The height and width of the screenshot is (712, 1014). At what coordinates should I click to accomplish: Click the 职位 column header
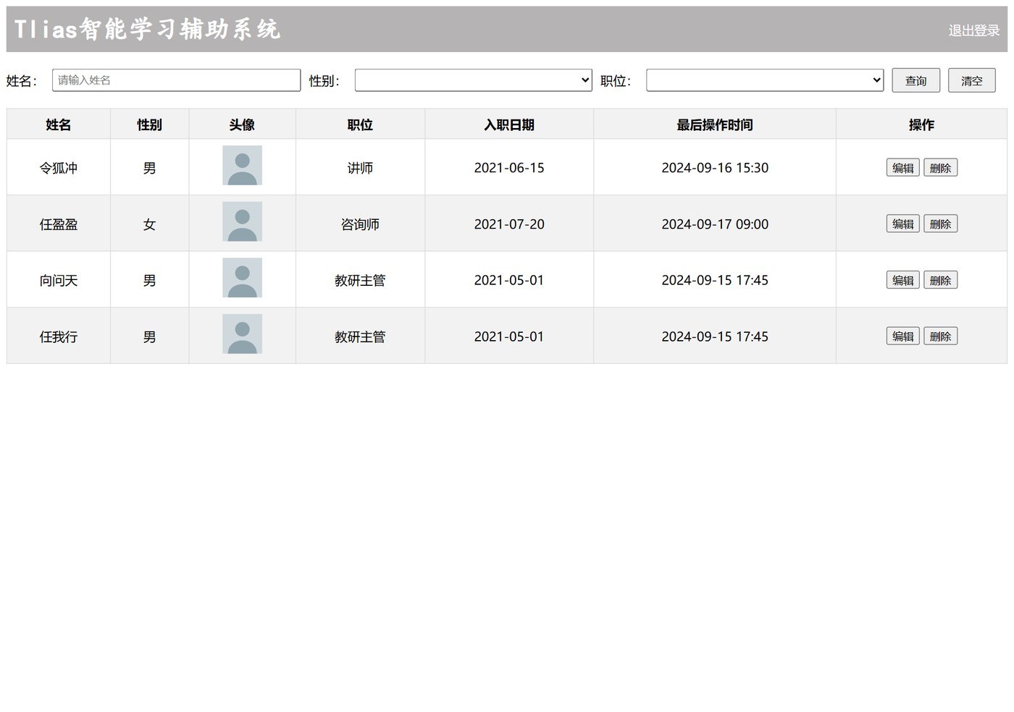pos(360,124)
